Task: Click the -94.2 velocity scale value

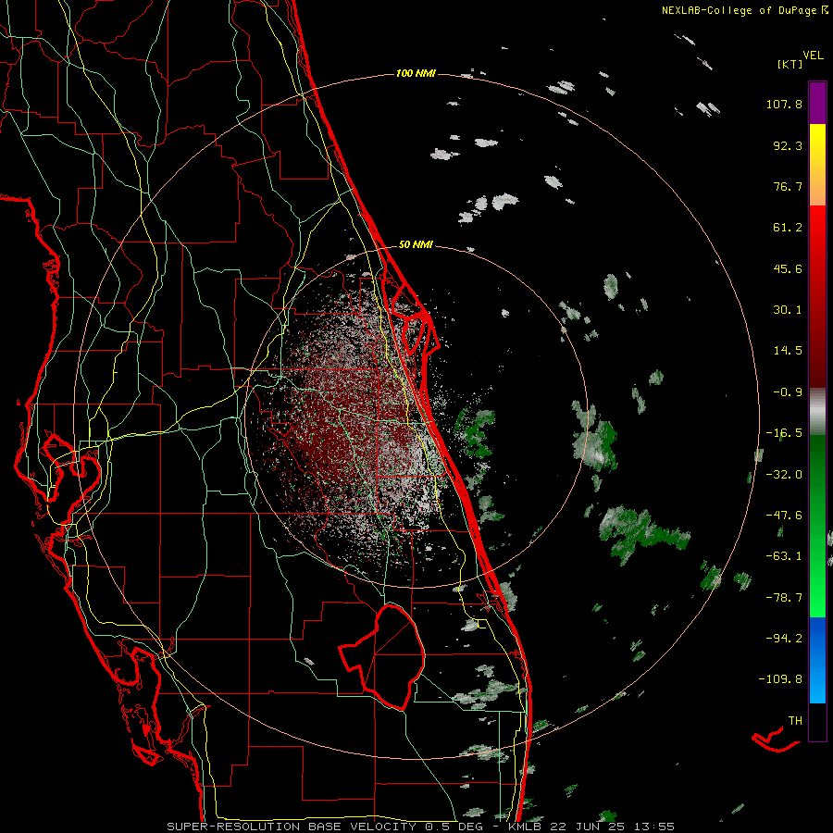Action: click(784, 638)
